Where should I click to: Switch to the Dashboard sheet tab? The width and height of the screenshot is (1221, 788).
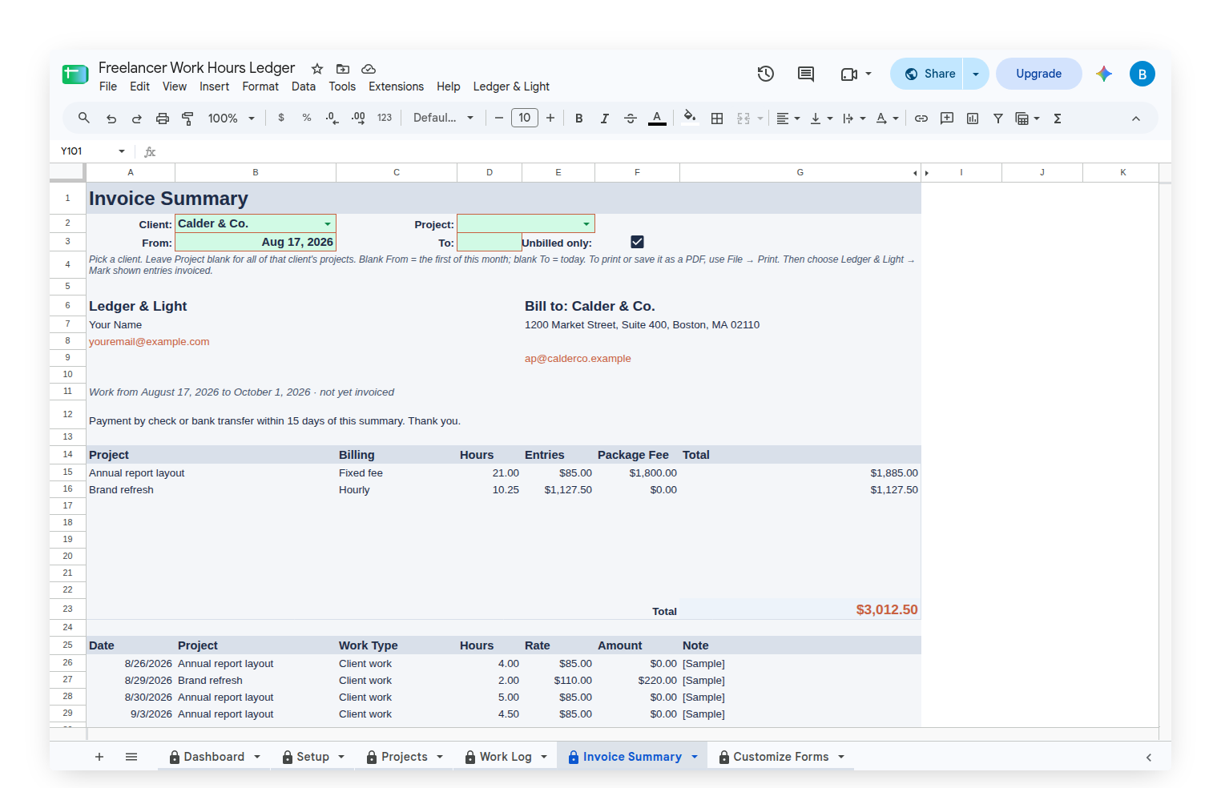point(214,757)
